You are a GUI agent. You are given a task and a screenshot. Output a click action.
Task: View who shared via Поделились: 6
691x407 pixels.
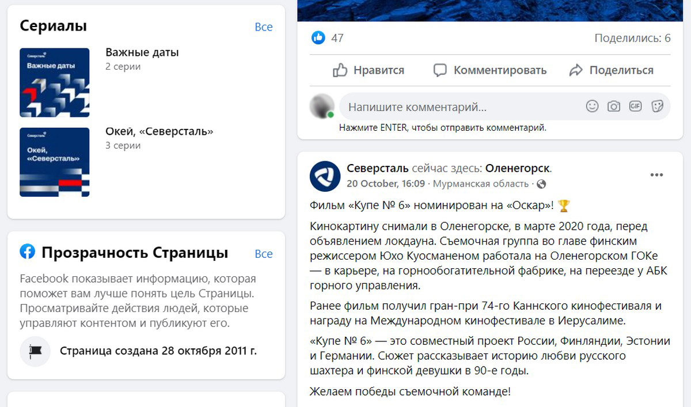tap(632, 39)
